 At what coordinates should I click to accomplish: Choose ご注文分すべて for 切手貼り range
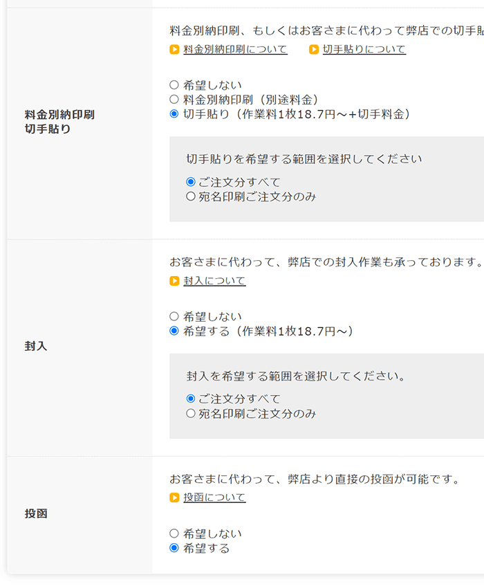pos(191,182)
